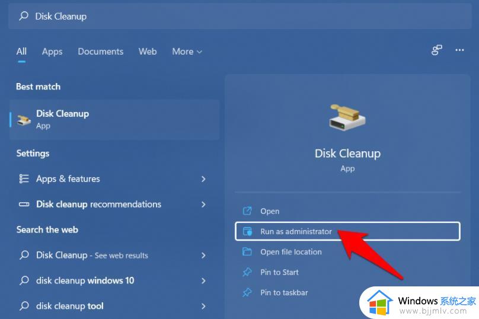Switch to the Documents tab
The width and height of the screenshot is (479, 319).
click(101, 52)
